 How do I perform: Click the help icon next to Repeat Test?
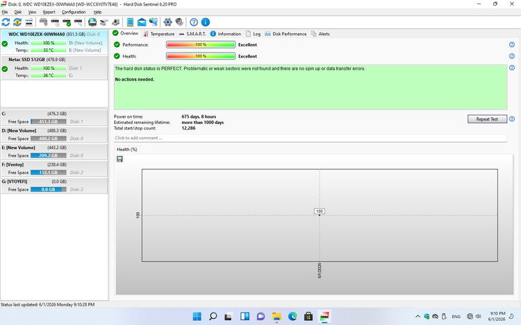pos(512,119)
